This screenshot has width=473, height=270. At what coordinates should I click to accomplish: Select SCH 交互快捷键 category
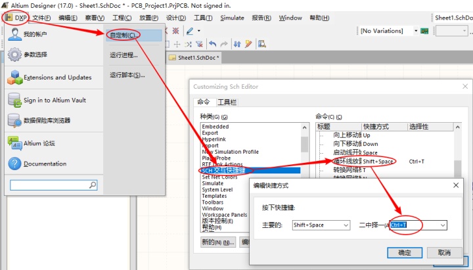click(x=251, y=170)
